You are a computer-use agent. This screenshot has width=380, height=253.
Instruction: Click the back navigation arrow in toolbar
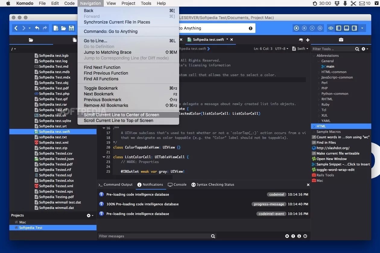point(16,28)
